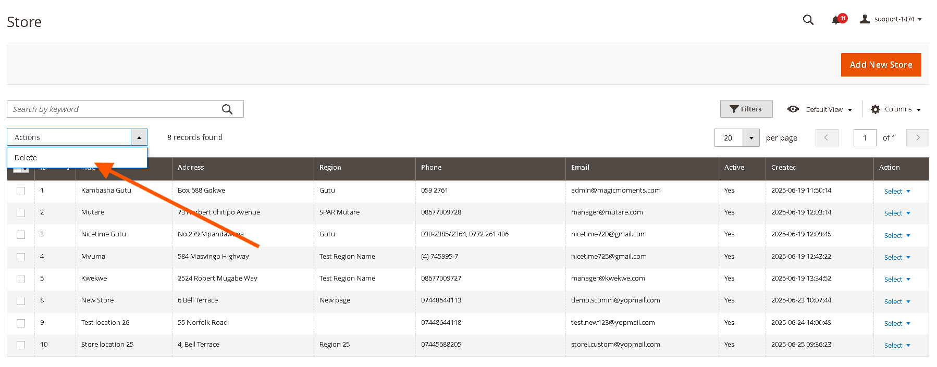Image resolution: width=937 pixels, height=367 pixels.
Task: Go to the next page arrow
Action: (x=917, y=138)
